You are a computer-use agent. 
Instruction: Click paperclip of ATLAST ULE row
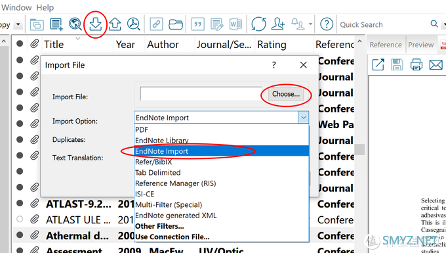coord(34,219)
